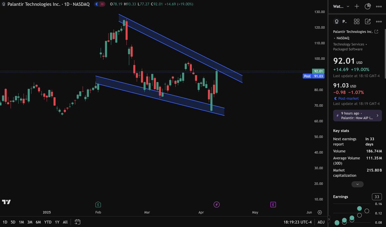Click the NASDAQ exchange link in details panel
The height and width of the screenshot is (227, 386).
pyautogui.click(x=343, y=38)
